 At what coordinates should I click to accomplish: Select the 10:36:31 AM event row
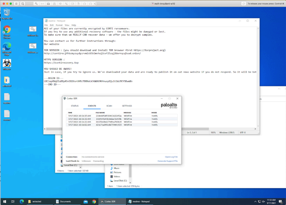[x=121, y=119]
